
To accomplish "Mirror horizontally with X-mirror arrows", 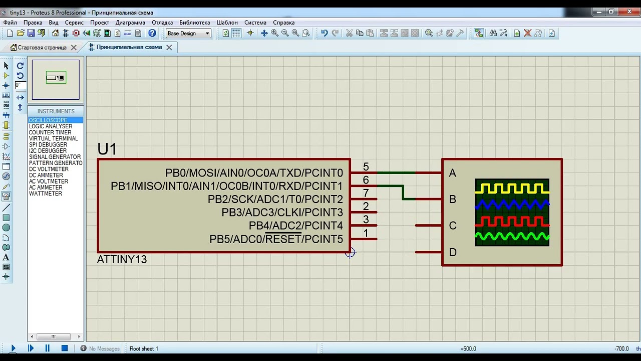I will (20, 97).
